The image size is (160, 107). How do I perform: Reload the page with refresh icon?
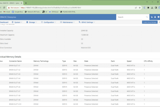pyautogui.click(x=4, y=8)
